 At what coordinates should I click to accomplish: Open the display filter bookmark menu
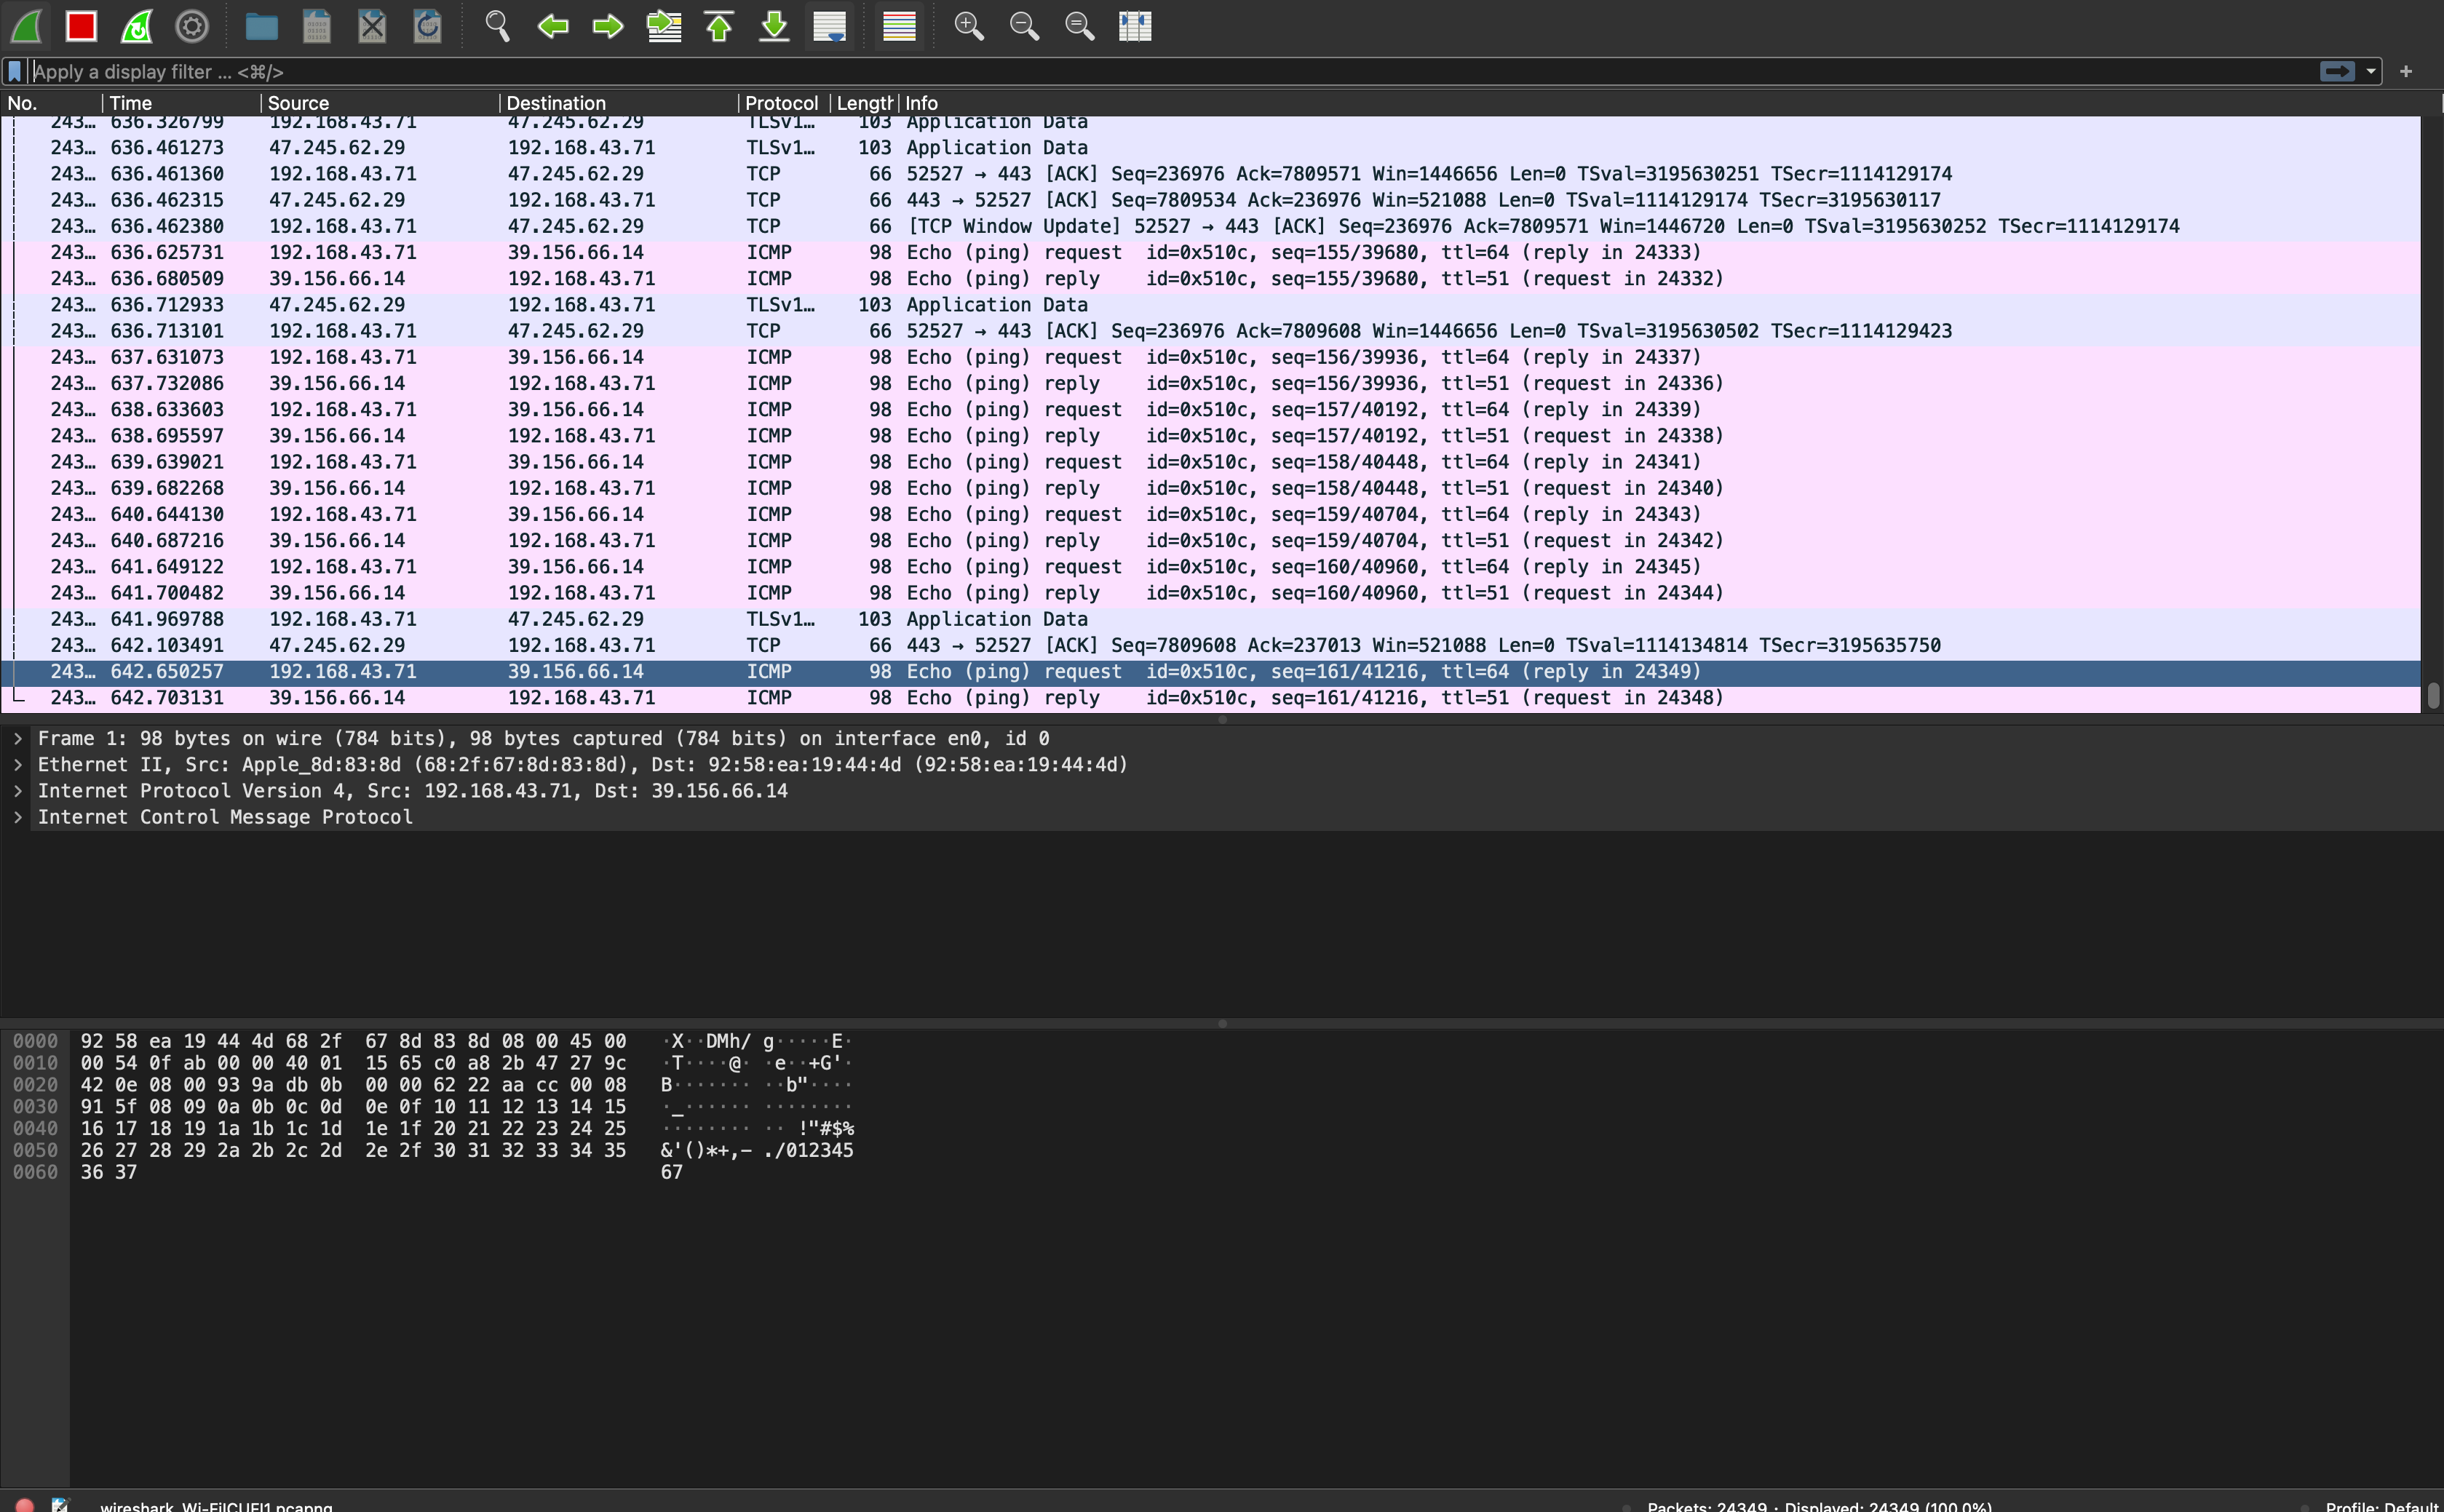click(14, 71)
